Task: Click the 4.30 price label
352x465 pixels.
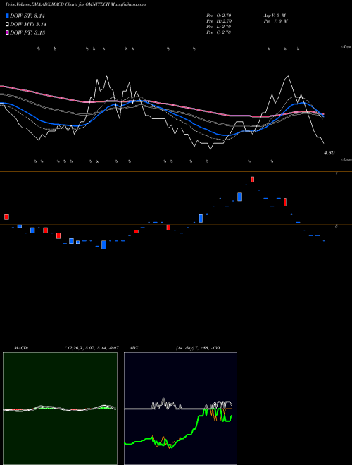Action: (329, 153)
